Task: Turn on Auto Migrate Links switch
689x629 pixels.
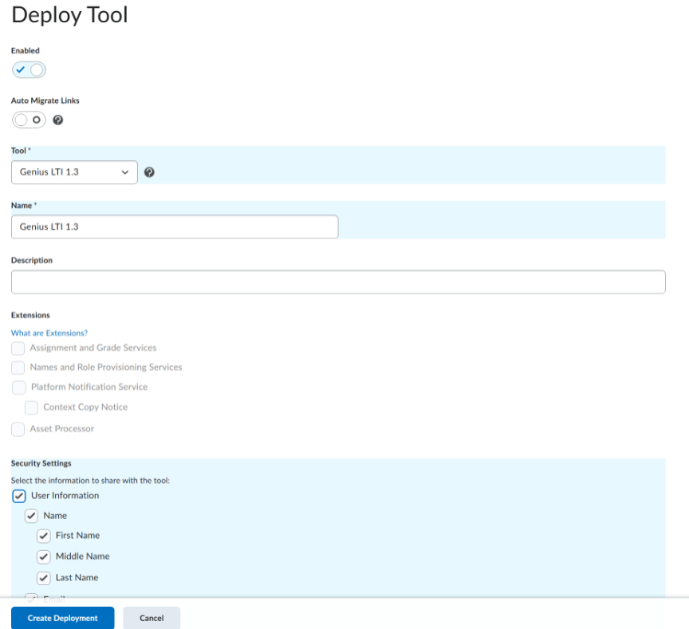Action: (29, 120)
